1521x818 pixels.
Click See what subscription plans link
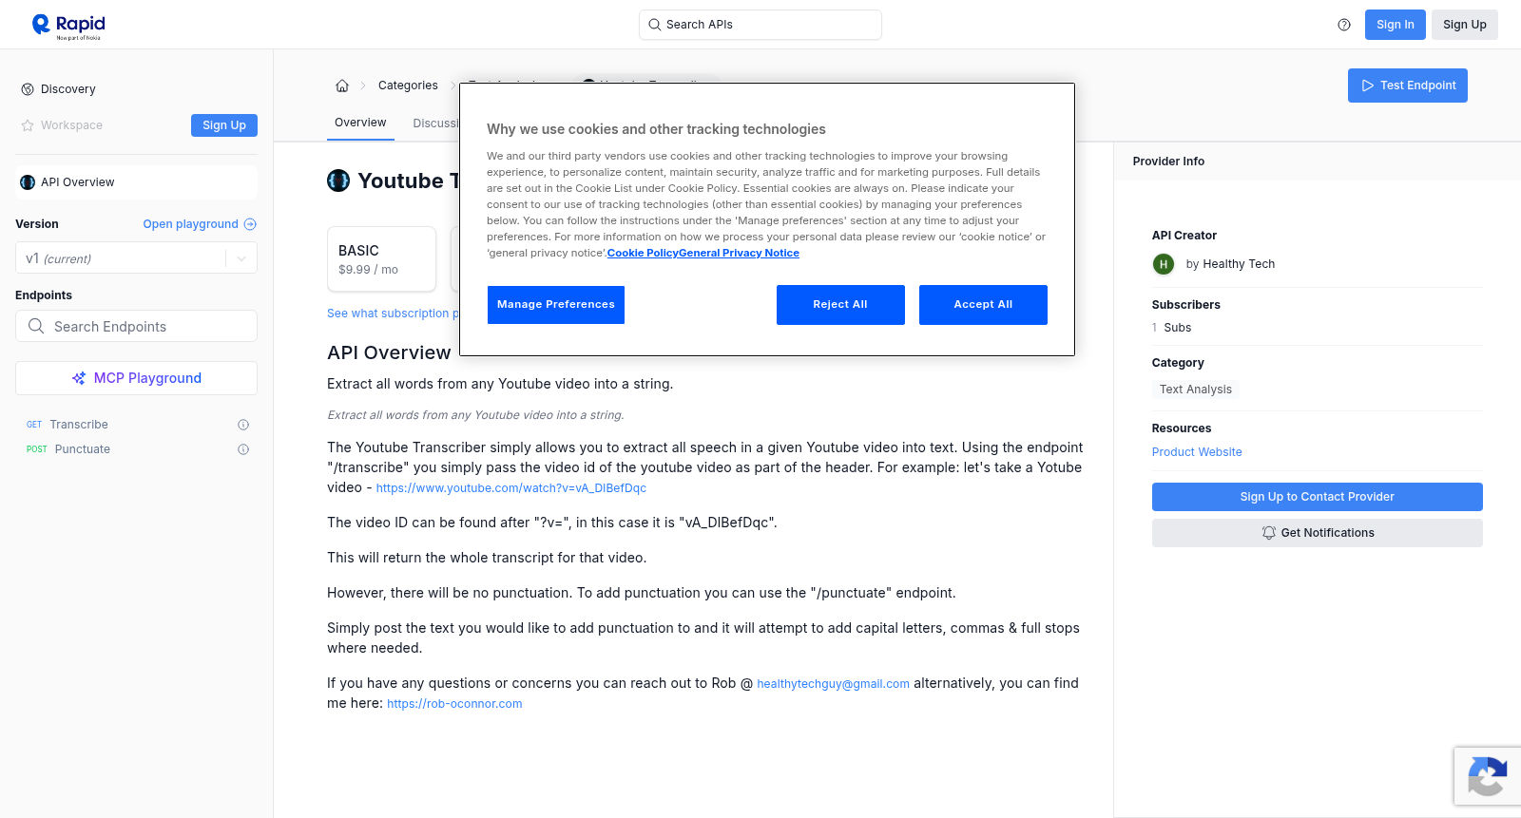click(393, 314)
